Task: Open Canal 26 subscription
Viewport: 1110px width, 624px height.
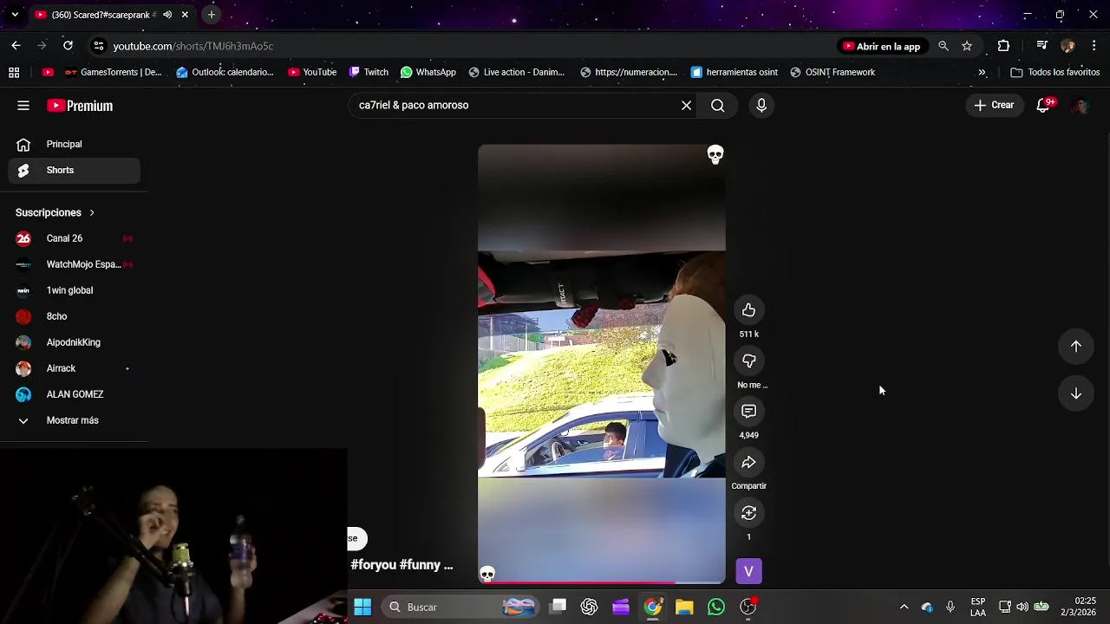Action: [75, 238]
